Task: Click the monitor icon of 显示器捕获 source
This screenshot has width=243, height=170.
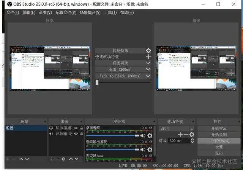Action: click(51, 128)
